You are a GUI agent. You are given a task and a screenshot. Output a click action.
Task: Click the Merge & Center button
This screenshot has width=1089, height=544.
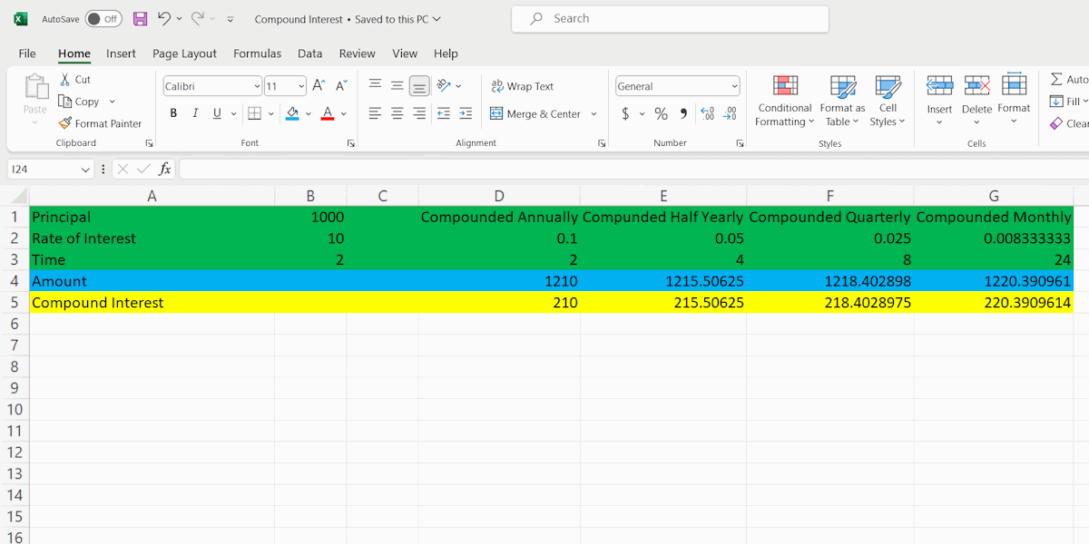click(x=537, y=113)
